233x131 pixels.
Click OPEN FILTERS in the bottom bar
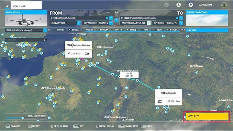pos(59,126)
